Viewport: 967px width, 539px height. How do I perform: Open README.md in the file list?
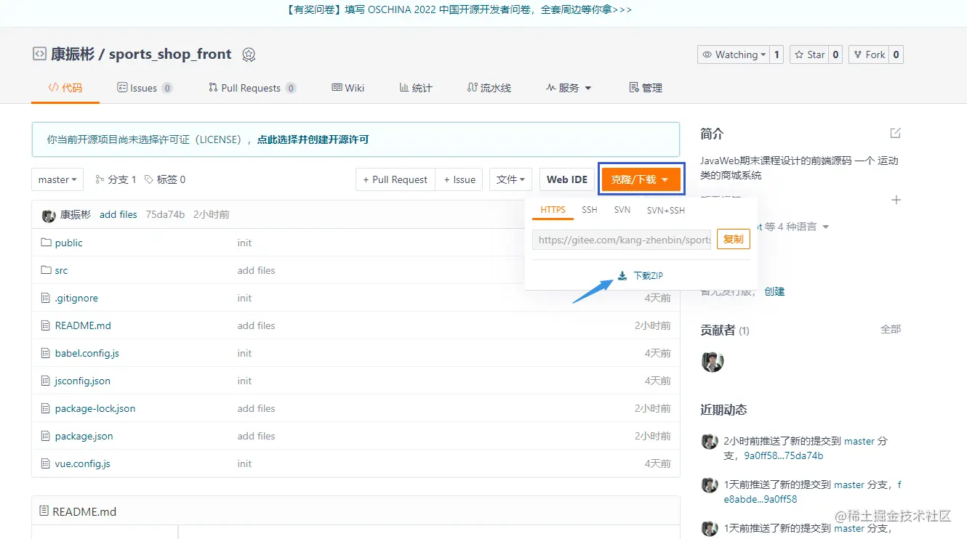83,325
